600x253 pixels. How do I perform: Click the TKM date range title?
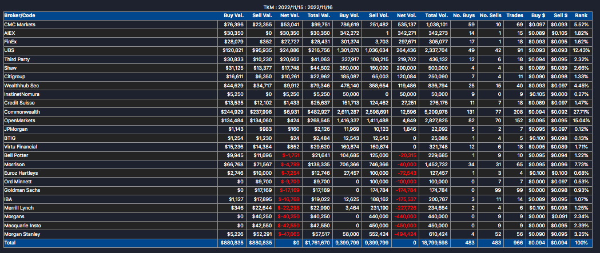pyautogui.click(x=299, y=7)
